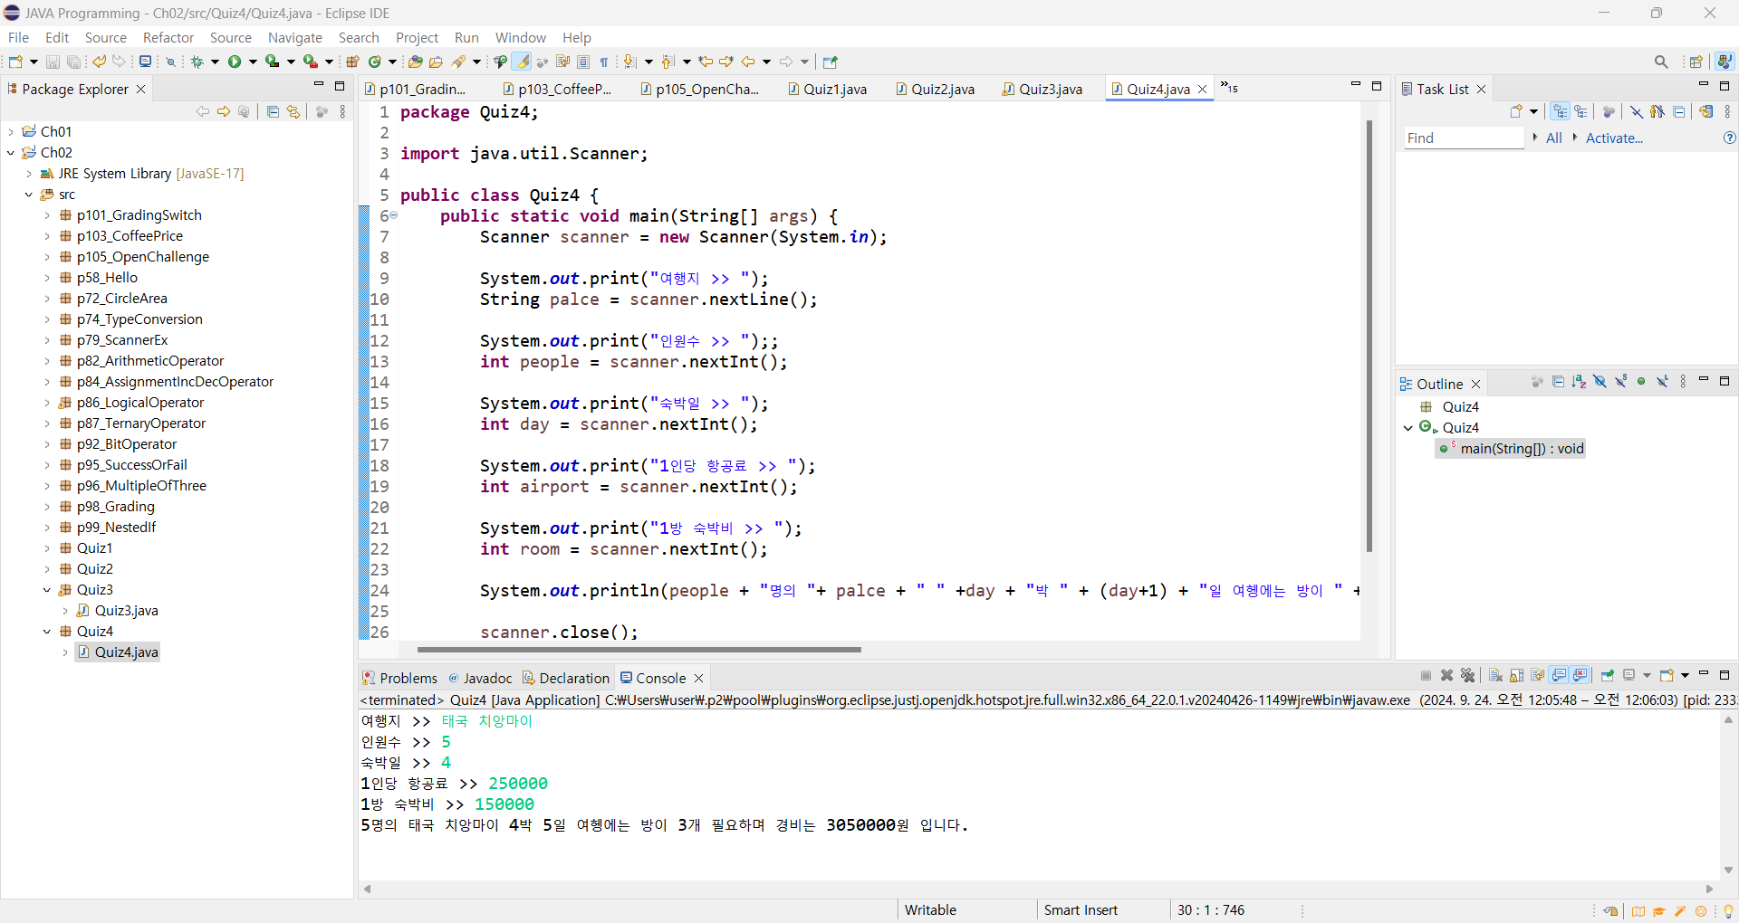Viewport: 1739px width, 923px height.
Task: Open the Java perspective icon at top right
Action: (x=1725, y=62)
